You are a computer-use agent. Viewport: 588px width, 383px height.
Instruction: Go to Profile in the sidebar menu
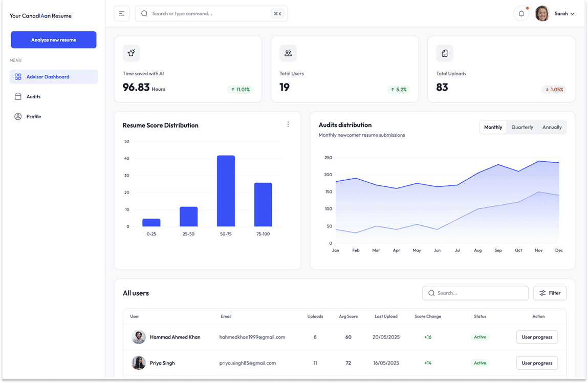point(34,117)
